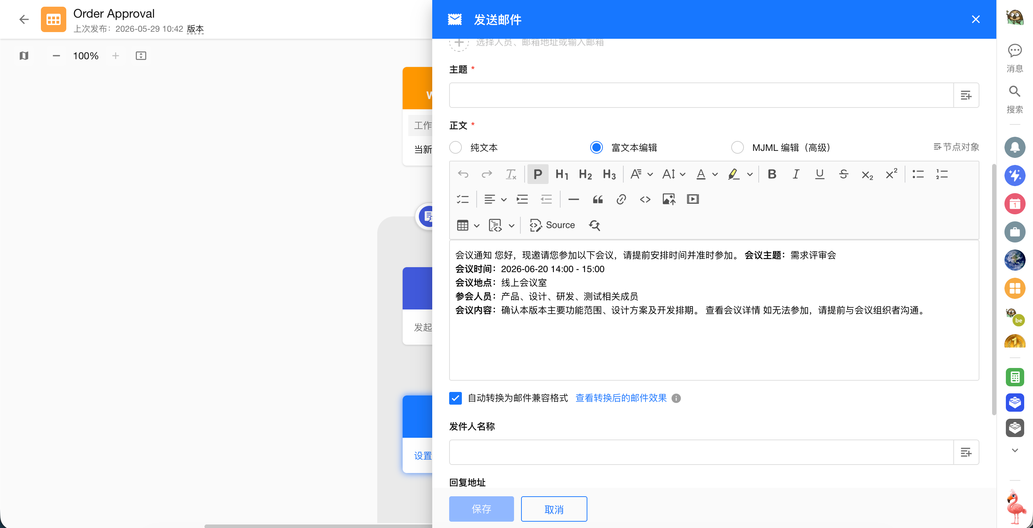Open the red calendar app
Viewport: 1033px width, 528px height.
pyautogui.click(x=1015, y=204)
